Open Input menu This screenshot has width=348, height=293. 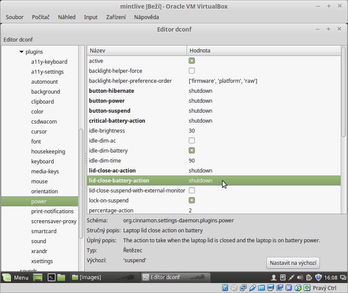(91, 17)
